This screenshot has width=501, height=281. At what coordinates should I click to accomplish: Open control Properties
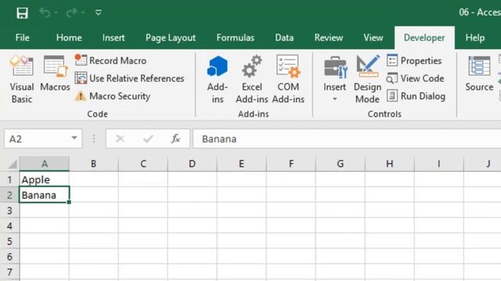click(x=414, y=60)
